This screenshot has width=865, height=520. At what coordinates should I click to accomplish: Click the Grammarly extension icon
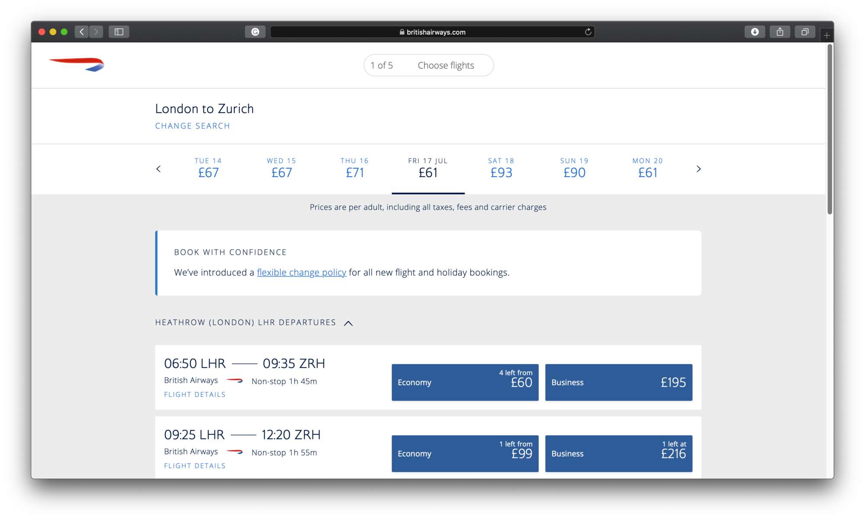point(255,32)
